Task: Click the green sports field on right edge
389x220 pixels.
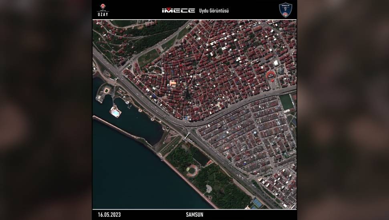Action: click(286, 102)
